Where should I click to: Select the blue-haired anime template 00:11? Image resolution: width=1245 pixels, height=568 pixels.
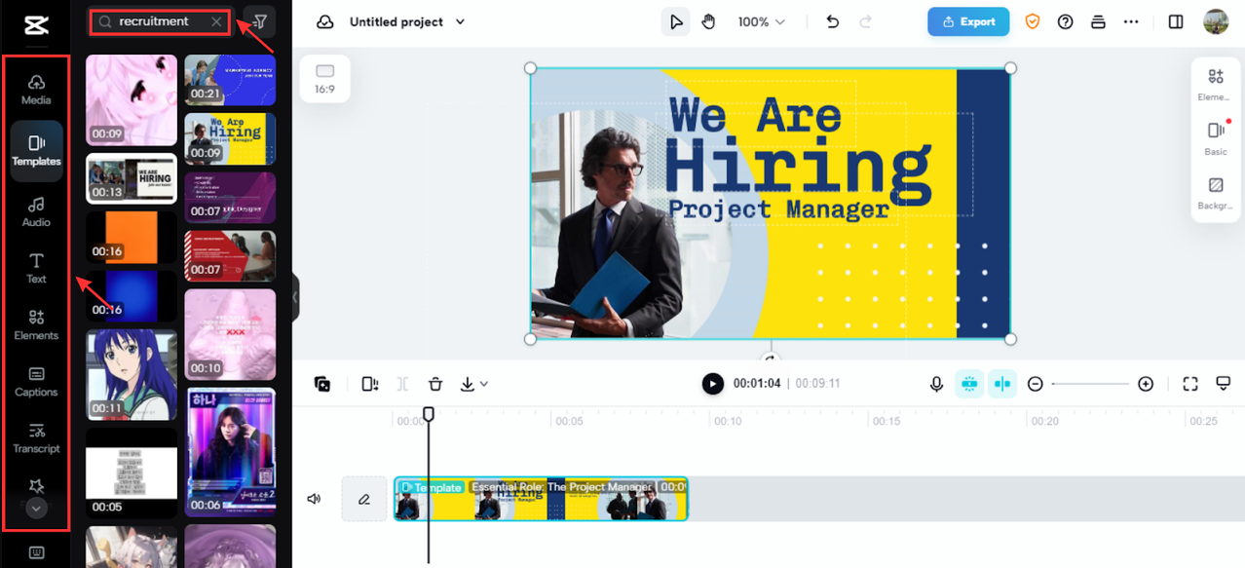(x=132, y=374)
